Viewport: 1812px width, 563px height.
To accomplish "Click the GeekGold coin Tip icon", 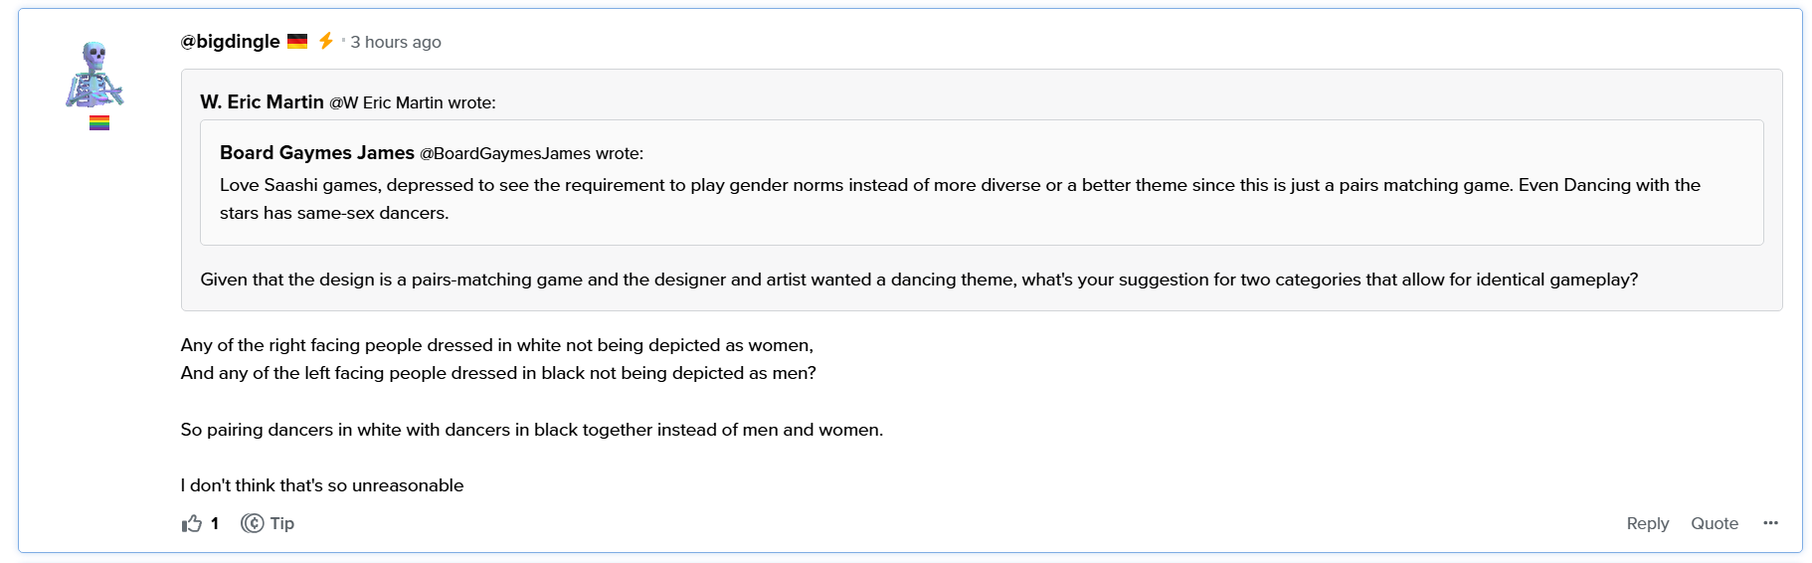I will click(253, 523).
